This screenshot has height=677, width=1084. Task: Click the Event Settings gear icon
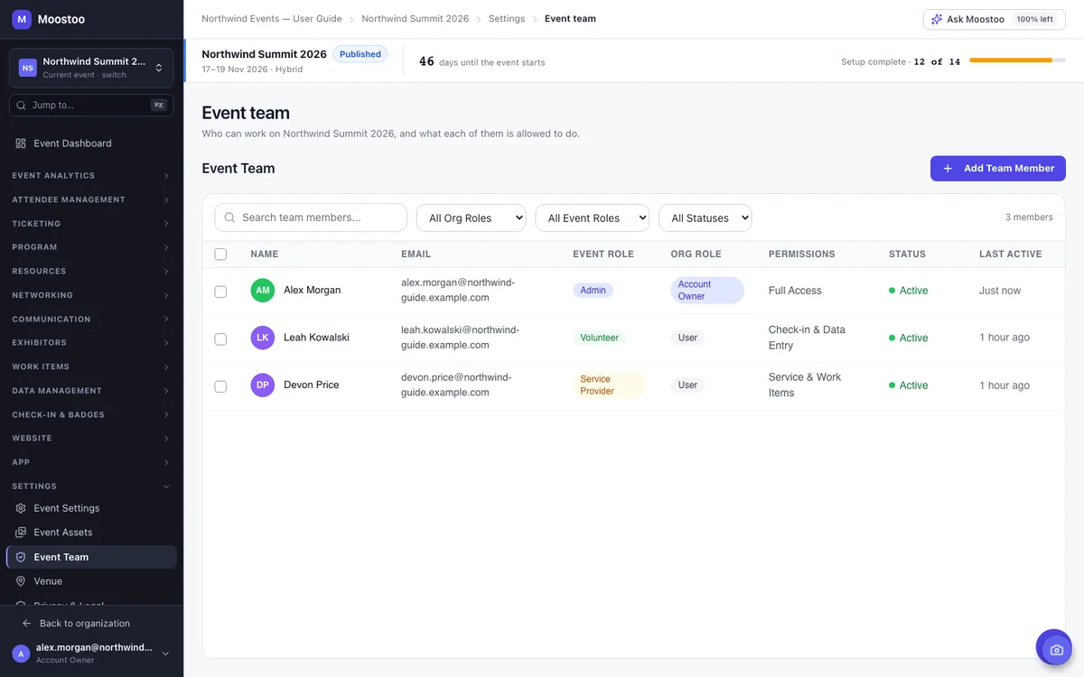pyautogui.click(x=21, y=508)
